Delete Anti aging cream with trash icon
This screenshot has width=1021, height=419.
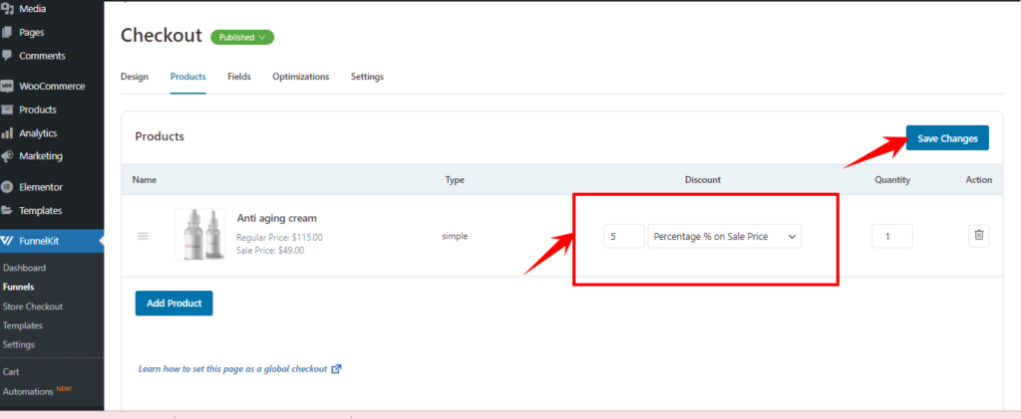[x=978, y=236]
